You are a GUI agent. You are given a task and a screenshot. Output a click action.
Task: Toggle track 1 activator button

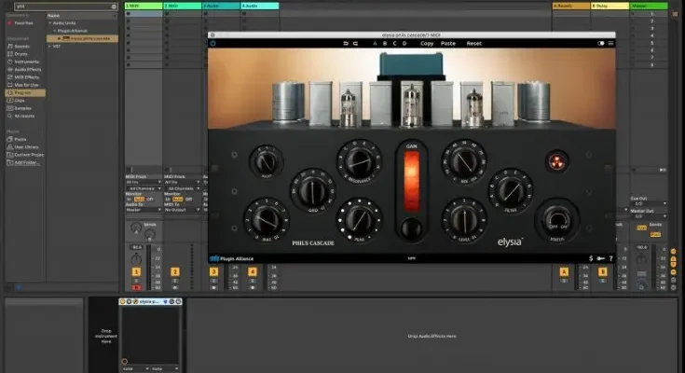[136, 271]
